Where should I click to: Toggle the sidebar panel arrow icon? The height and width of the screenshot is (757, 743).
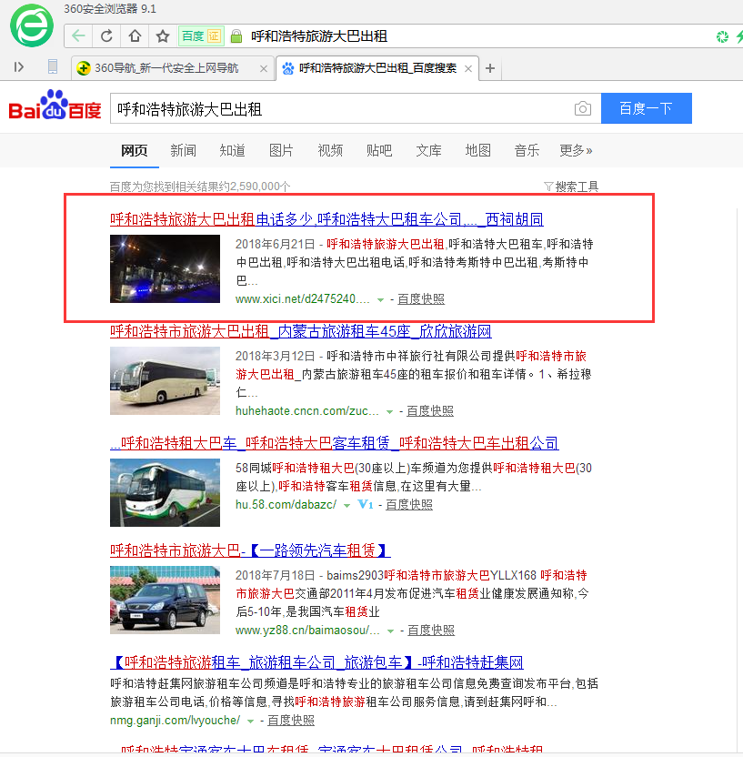[19, 66]
